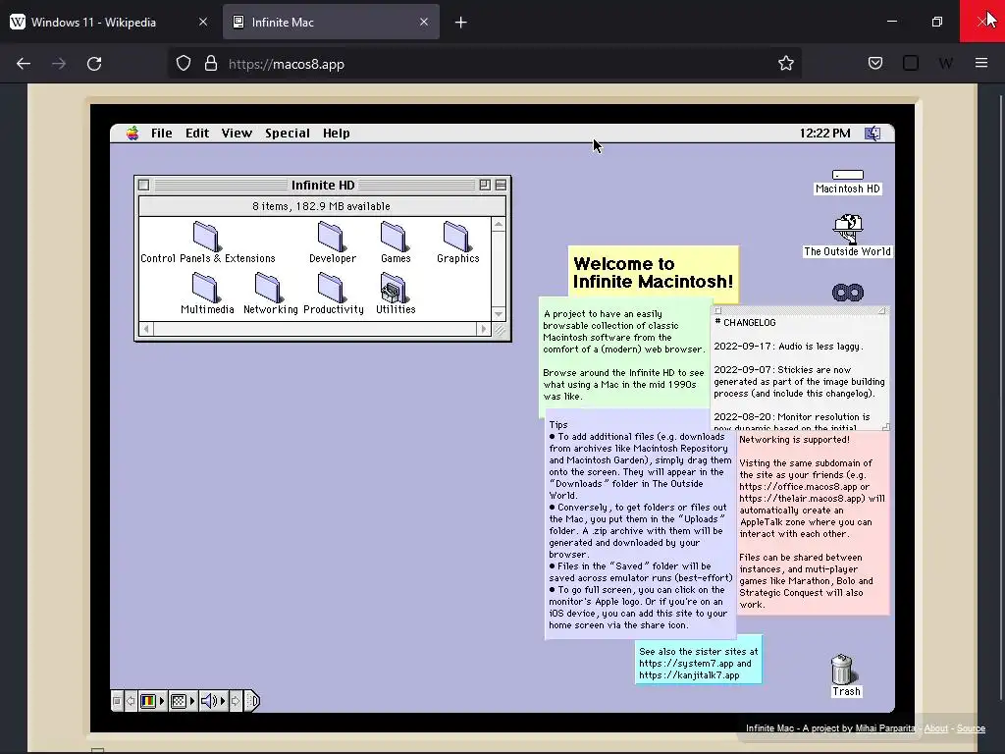The height and width of the screenshot is (754, 1005).
Task: Switch to the Windows 11 - Wikipedia tab
Action: coord(109,23)
